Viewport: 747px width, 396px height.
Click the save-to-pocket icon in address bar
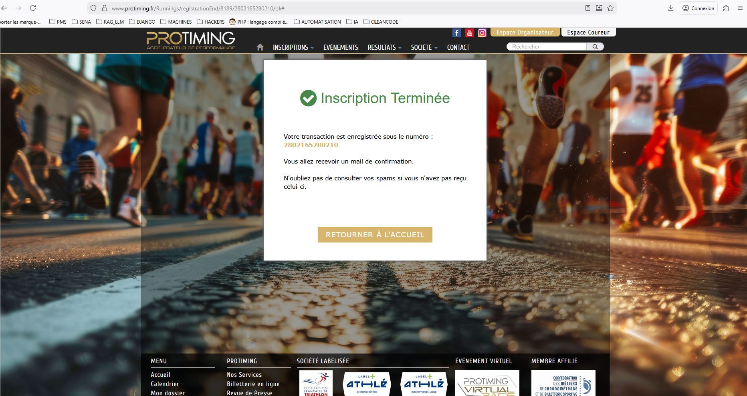pos(599,8)
